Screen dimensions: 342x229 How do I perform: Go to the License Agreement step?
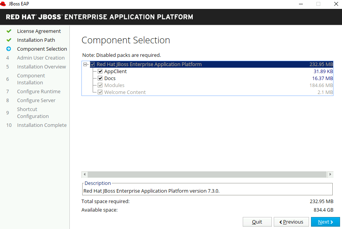39,31
